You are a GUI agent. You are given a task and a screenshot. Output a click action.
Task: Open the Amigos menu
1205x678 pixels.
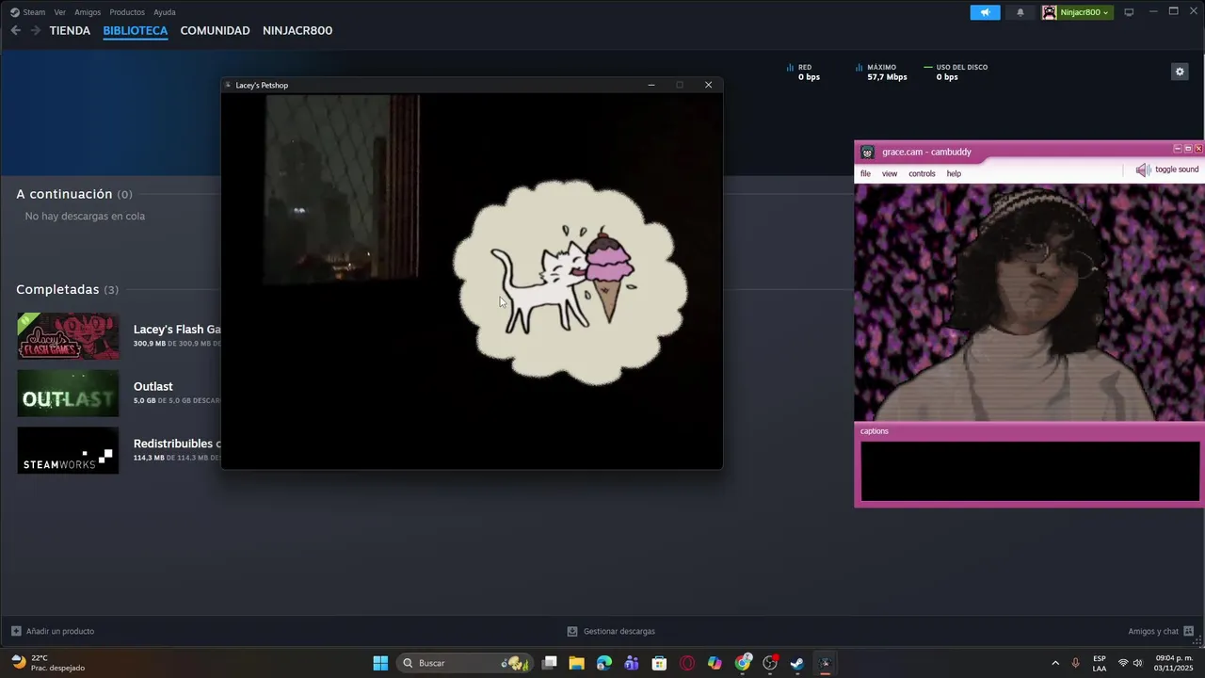click(88, 12)
